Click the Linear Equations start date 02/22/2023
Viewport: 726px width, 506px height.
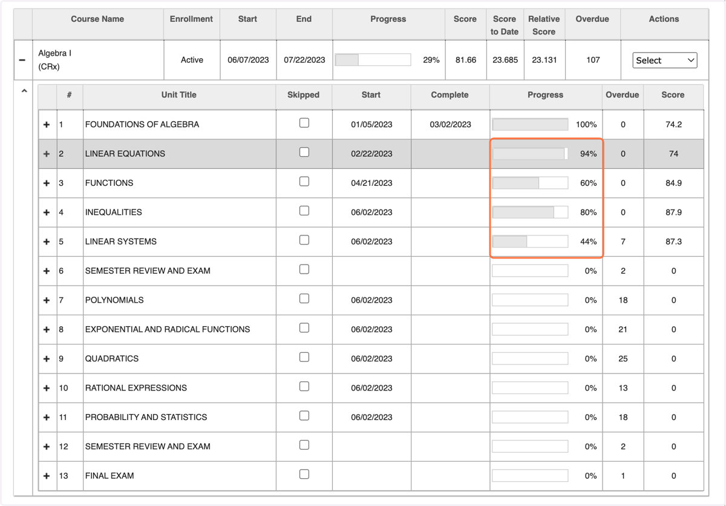point(371,154)
